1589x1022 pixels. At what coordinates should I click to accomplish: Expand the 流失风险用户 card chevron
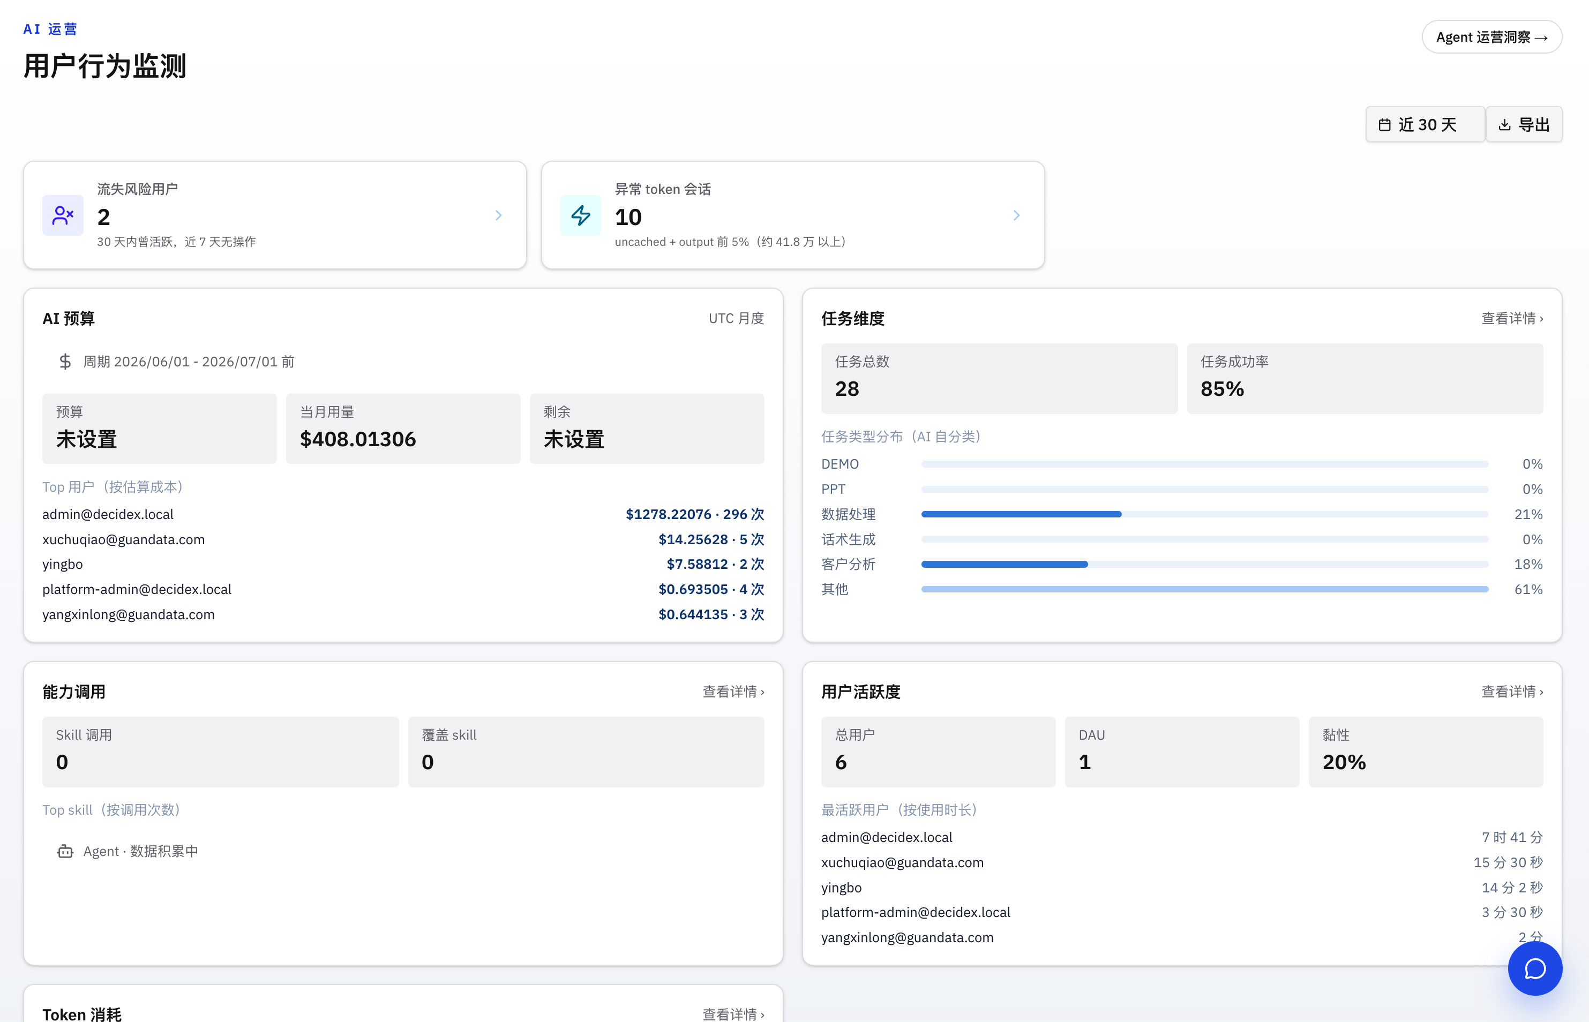[x=498, y=215]
